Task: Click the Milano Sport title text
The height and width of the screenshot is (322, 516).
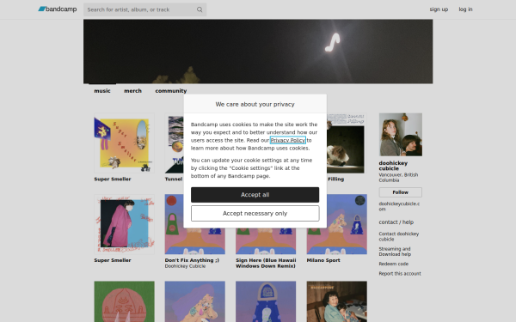Action: [x=323, y=260]
